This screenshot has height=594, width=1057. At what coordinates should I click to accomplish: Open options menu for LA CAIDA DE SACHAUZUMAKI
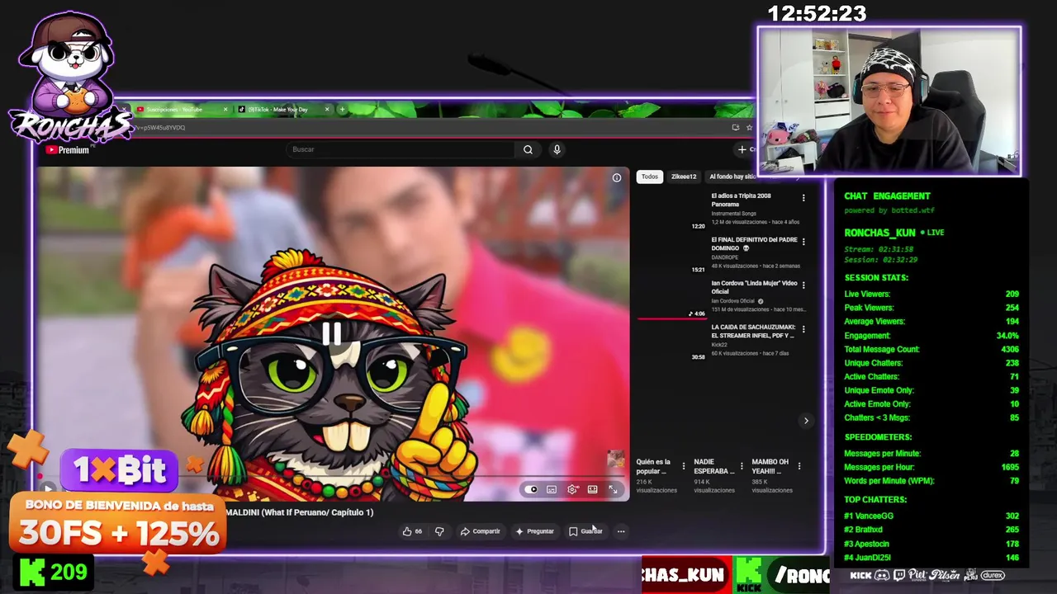pos(803,329)
